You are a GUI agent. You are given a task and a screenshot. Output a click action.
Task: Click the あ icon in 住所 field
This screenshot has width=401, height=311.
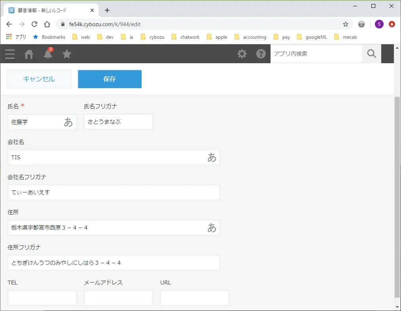[212, 228]
